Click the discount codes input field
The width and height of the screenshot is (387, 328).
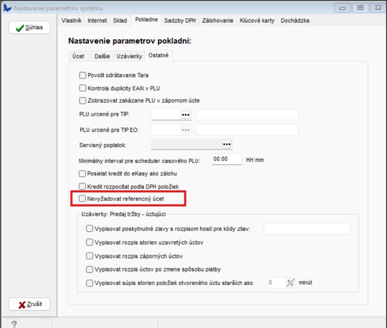(x=307, y=229)
